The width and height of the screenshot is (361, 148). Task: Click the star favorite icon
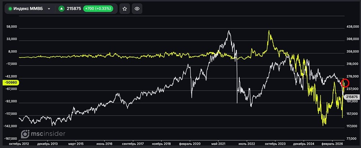click(x=125, y=9)
